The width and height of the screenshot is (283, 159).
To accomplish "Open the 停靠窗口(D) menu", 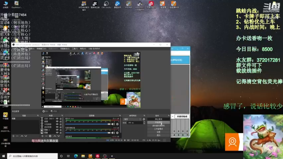I will pyautogui.click(x=41, y=49).
